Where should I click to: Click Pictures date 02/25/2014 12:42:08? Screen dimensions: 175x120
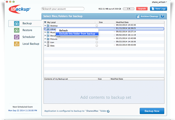(126, 38)
